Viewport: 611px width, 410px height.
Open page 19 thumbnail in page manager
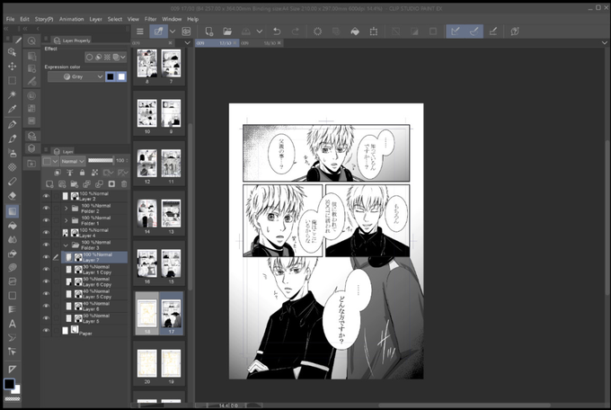click(171, 363)
